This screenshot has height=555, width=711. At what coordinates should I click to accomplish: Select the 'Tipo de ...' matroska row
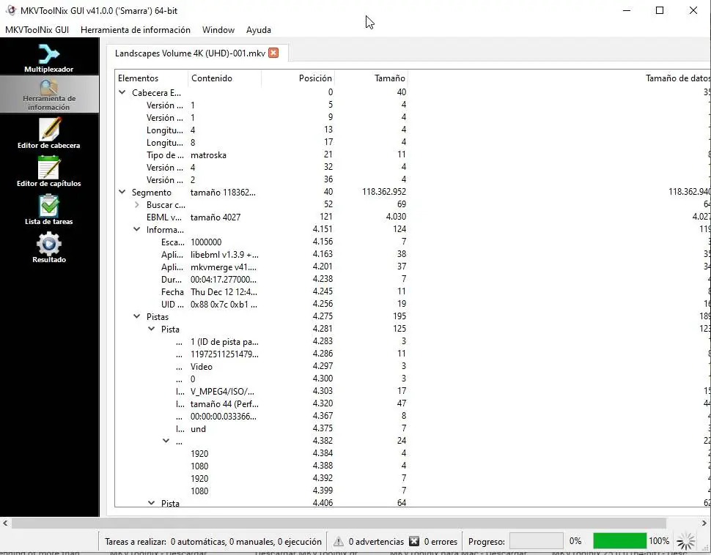pos(413,155)
